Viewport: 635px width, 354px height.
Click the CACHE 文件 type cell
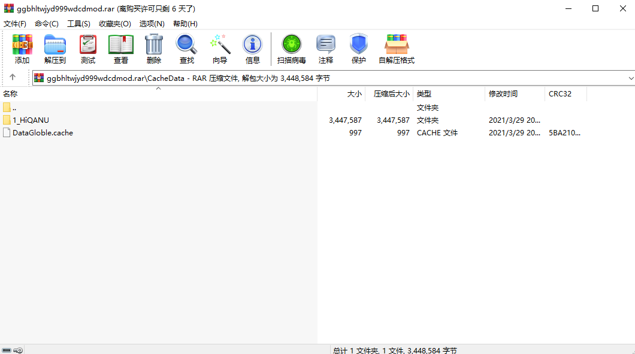point(437,133)
